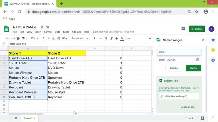Collapse the menus with the up arrow

150,38
